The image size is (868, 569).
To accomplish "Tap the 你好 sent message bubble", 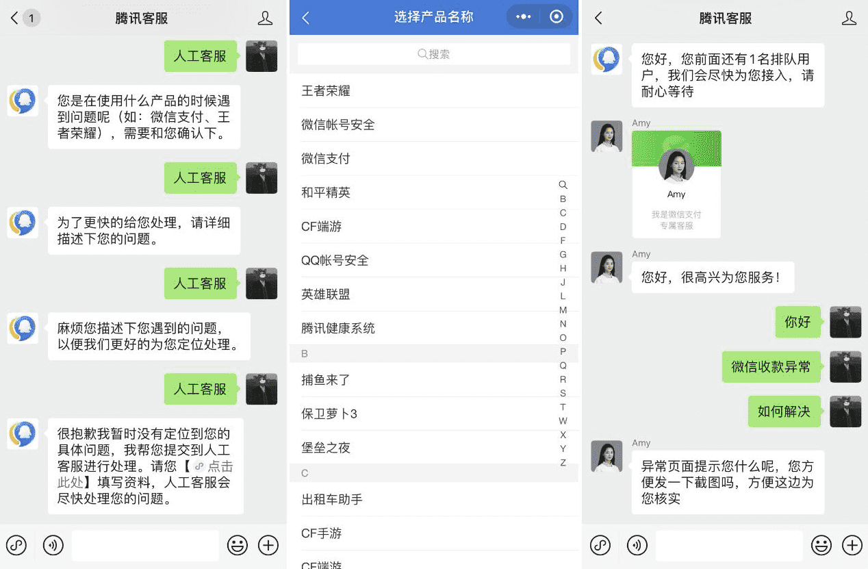I will [x=797, y=322].
